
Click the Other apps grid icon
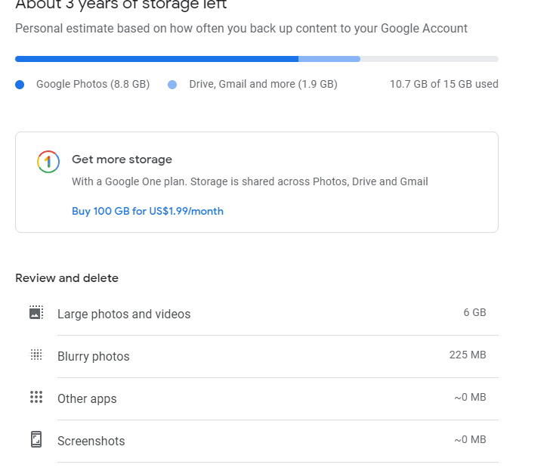36,397
